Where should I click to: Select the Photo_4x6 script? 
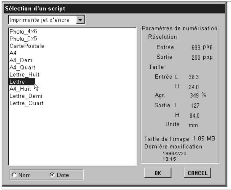point(23,31)
